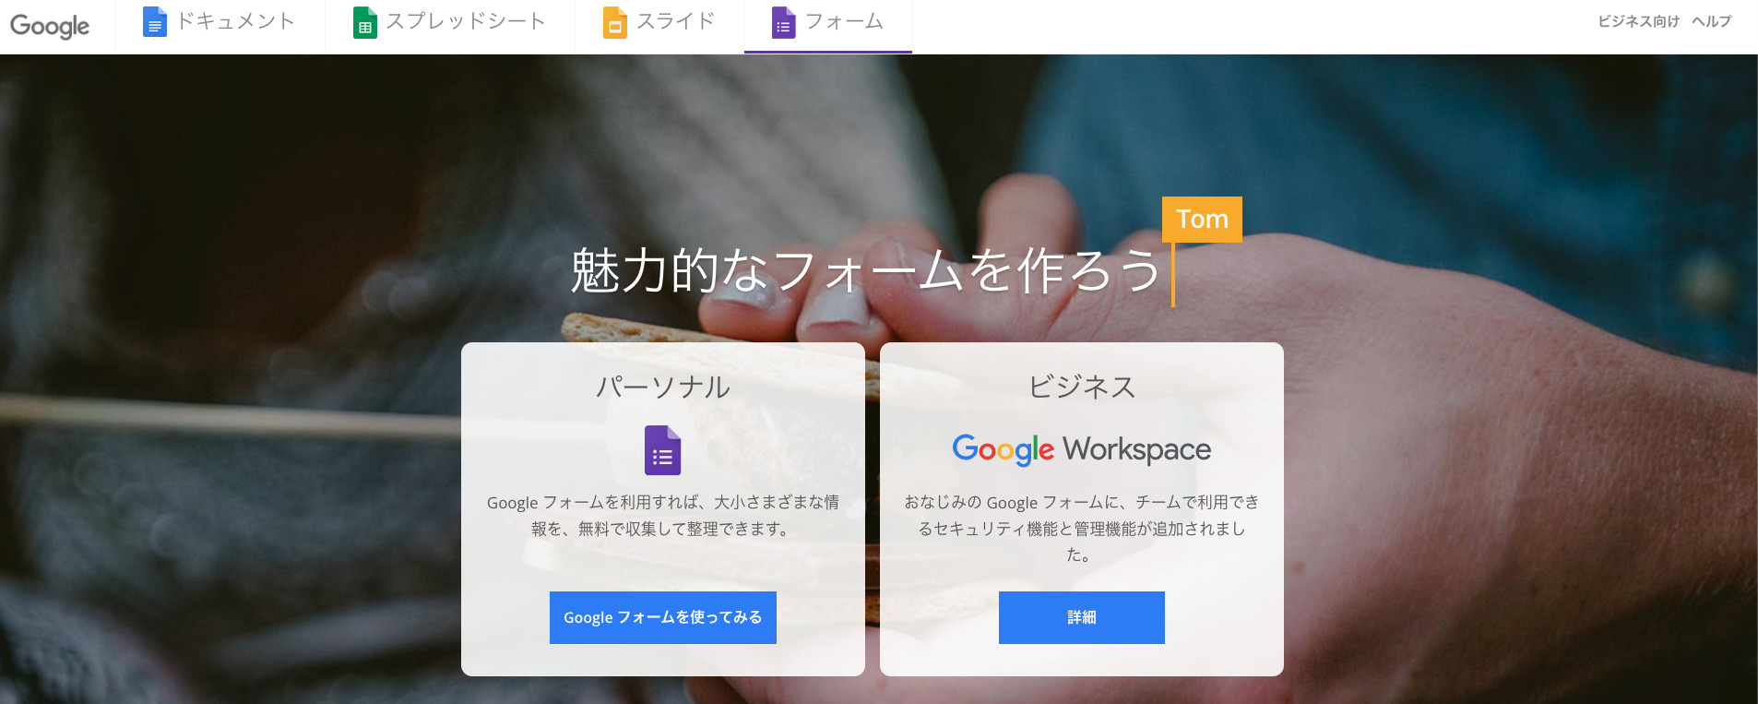Click the yellow Slides icon
1758x704 pixels.
pyautogui.click(x=615, y=22)
